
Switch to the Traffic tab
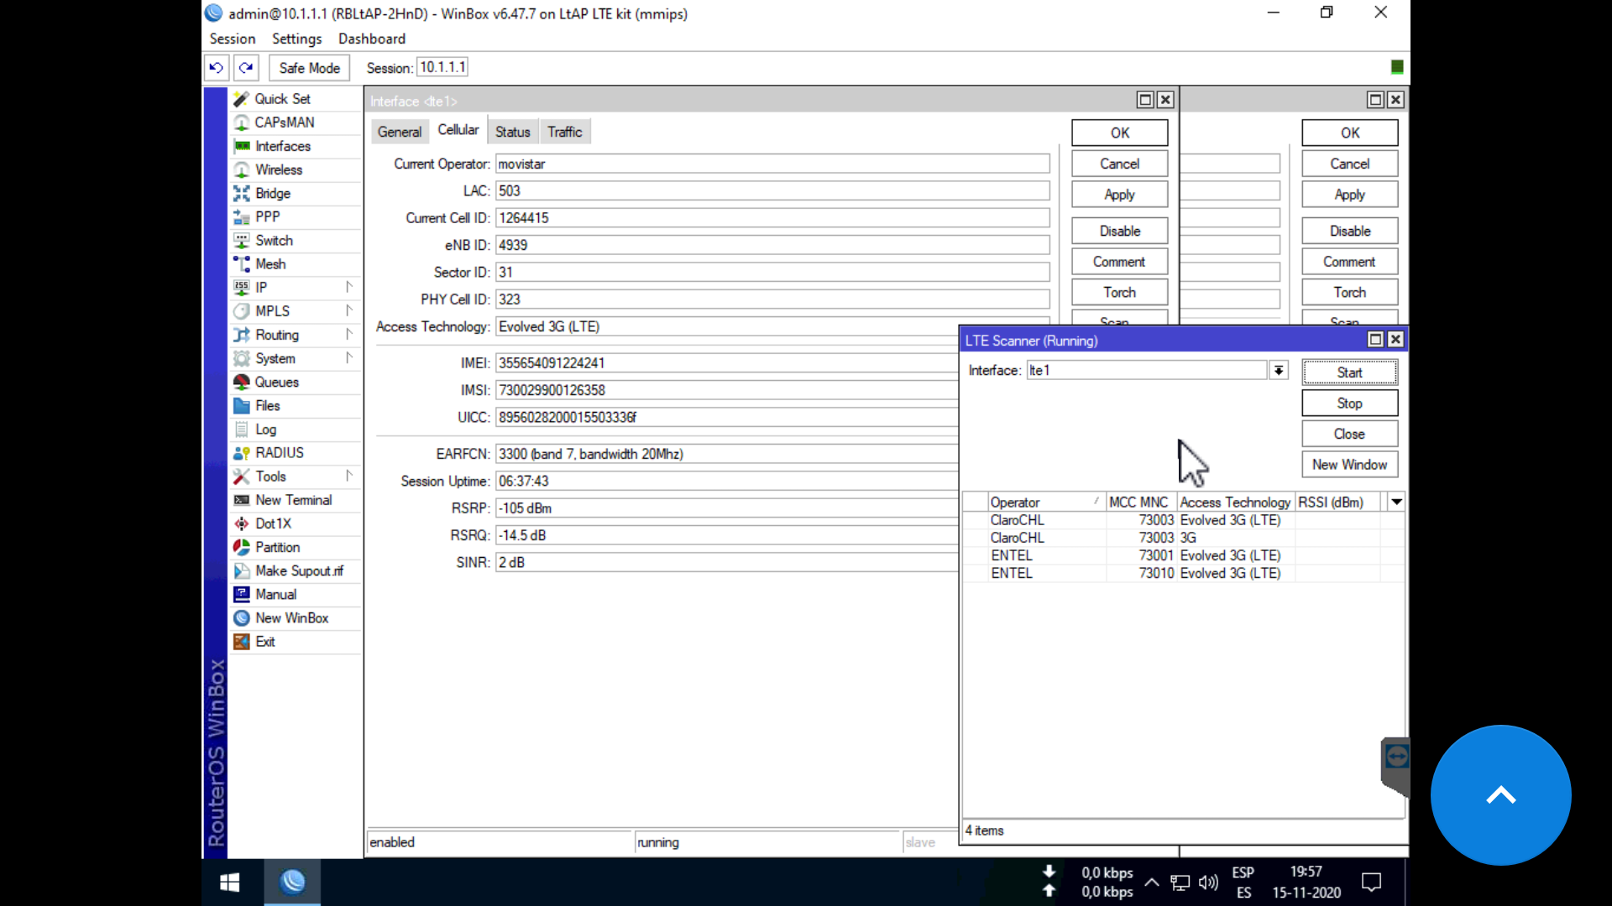click(564, 132)
